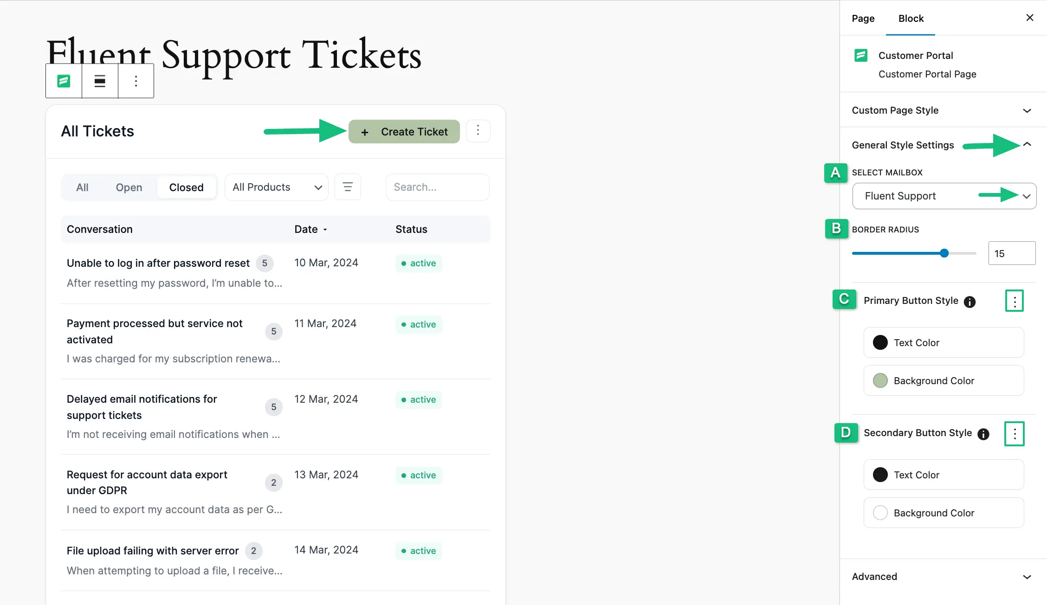Open the All Products dropdown
This screenshot has width=1047, height=605.
277,187
